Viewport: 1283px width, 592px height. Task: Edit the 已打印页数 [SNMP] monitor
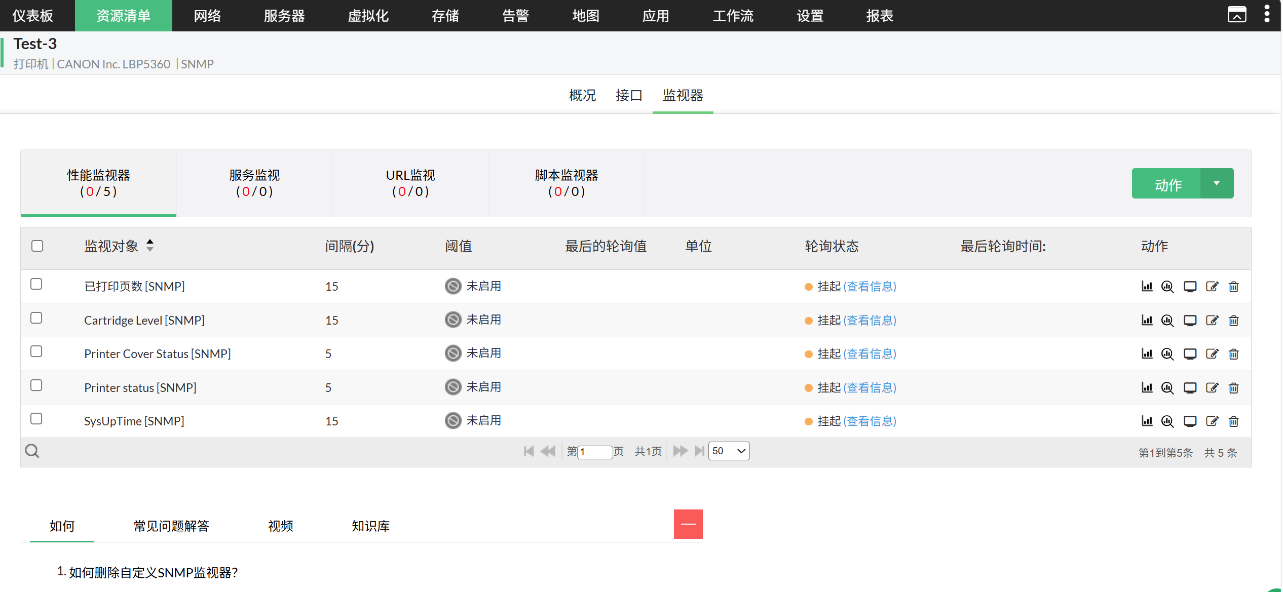click(x=1212, y=287)
